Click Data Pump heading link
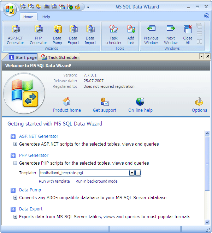Image resolution: width=212 pixels, height=233 pixels. coord(30,190)
